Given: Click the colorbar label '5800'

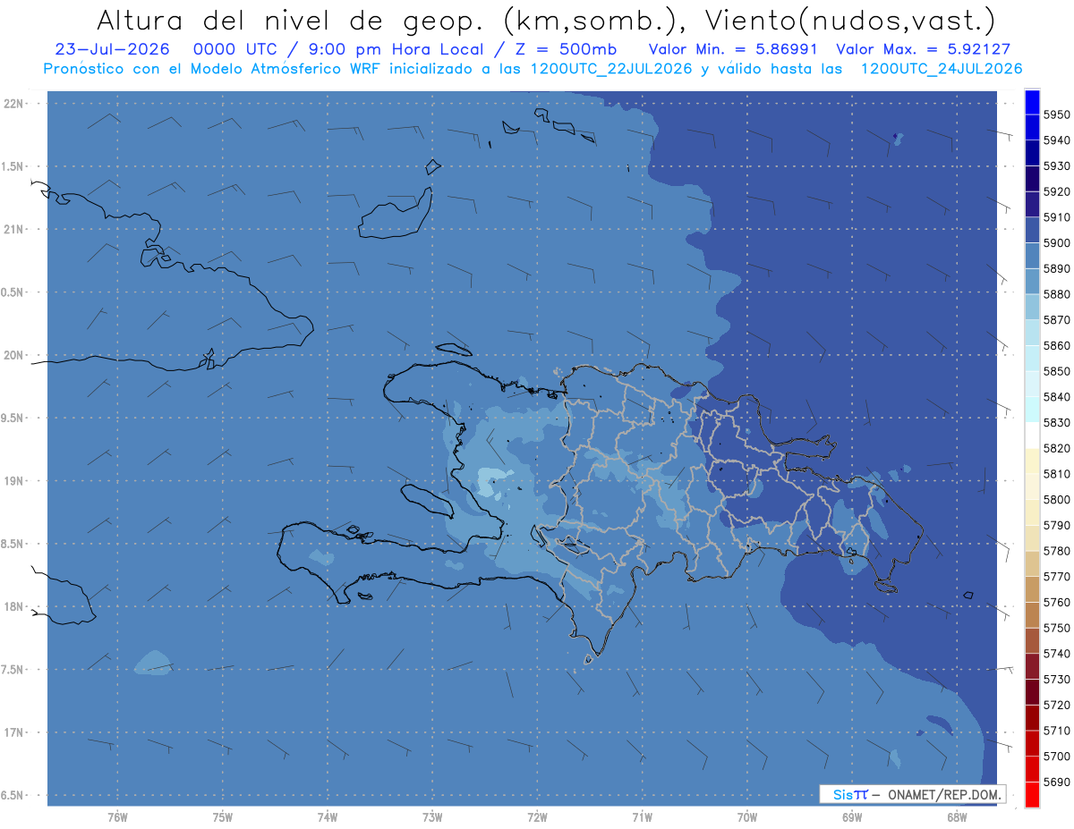Looking at the screenshot, I should (1056, 499).
